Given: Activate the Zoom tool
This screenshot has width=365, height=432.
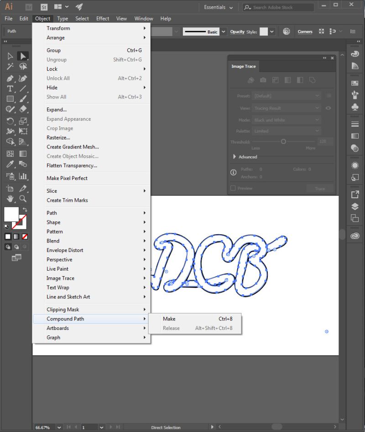Looking at the screenshot, I should [22, 199].
